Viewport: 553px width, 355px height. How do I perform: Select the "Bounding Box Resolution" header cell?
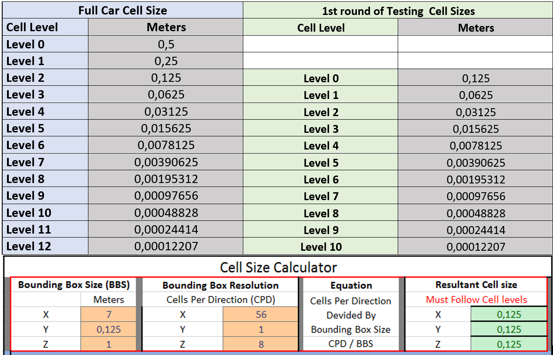point(220,285)
